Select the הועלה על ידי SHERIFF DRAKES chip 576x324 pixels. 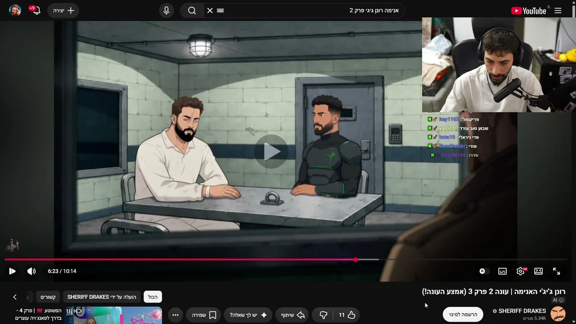click(102, 297)
